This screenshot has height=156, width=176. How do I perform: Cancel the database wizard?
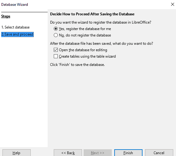click(x=159, y=153)
